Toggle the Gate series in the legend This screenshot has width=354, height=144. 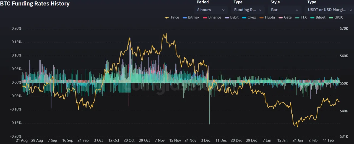[x=285, y=17]
